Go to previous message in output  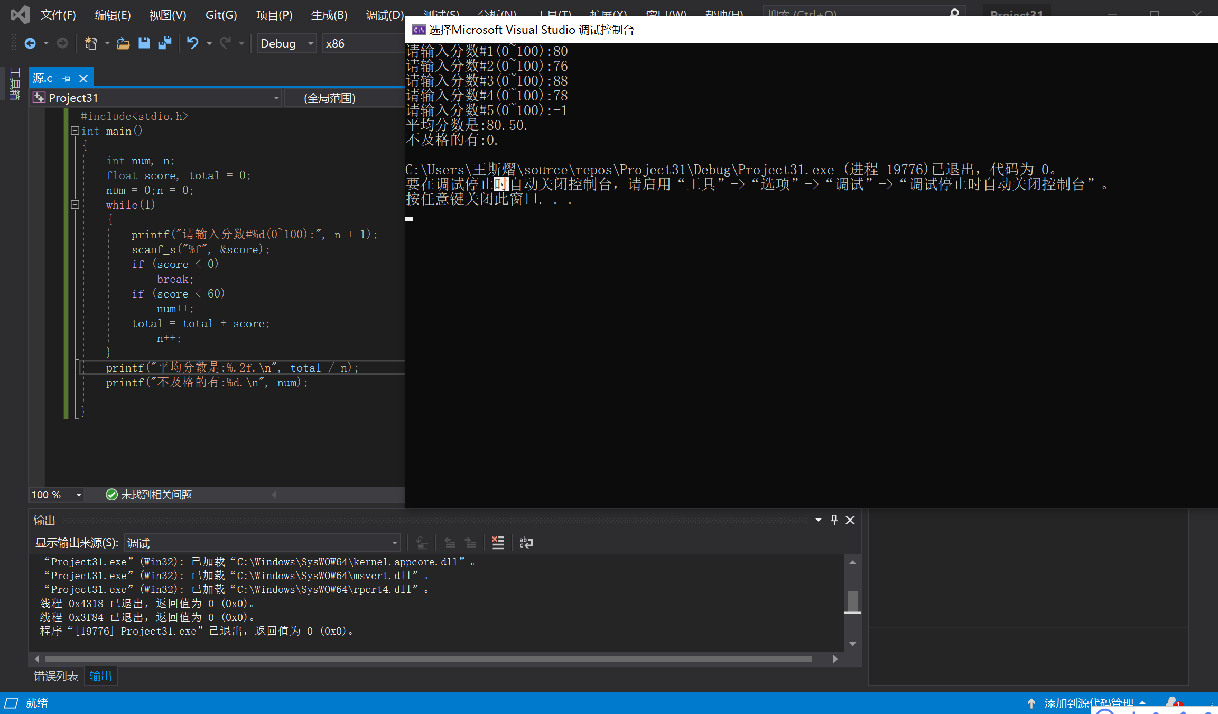coord(450,543)
